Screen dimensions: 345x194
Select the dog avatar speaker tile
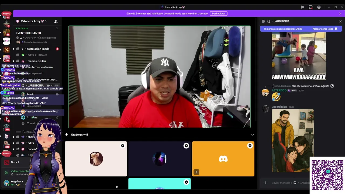(96, 159)
